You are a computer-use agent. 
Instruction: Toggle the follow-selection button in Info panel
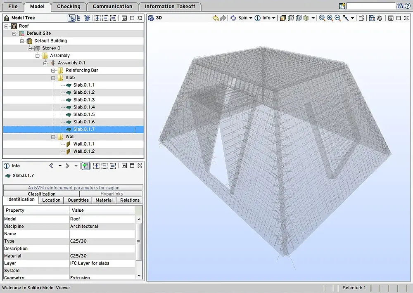point(85,166)
